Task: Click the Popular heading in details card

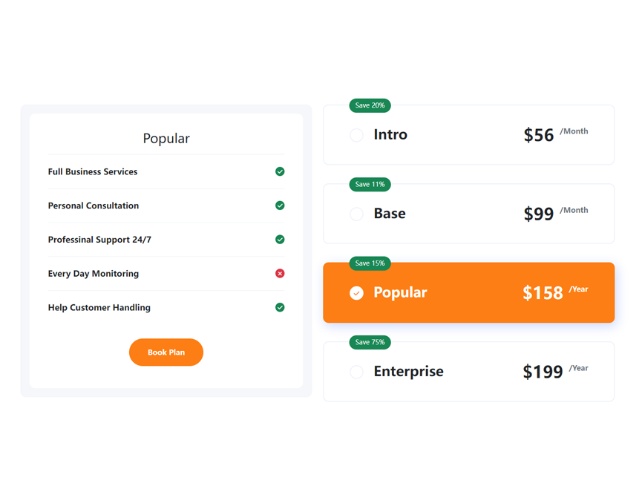Action: [x=166, y=139]
